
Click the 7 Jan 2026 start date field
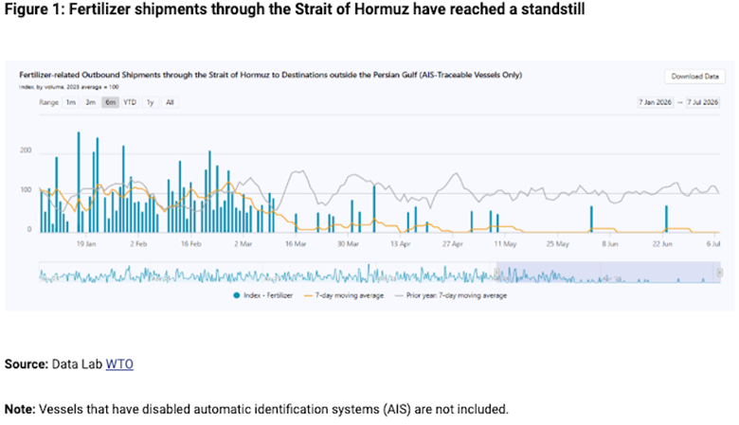(655, 102)
